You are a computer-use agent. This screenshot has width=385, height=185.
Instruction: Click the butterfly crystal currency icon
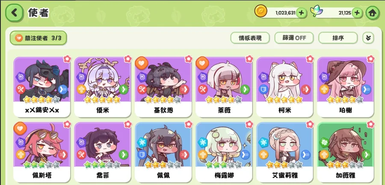317,12
